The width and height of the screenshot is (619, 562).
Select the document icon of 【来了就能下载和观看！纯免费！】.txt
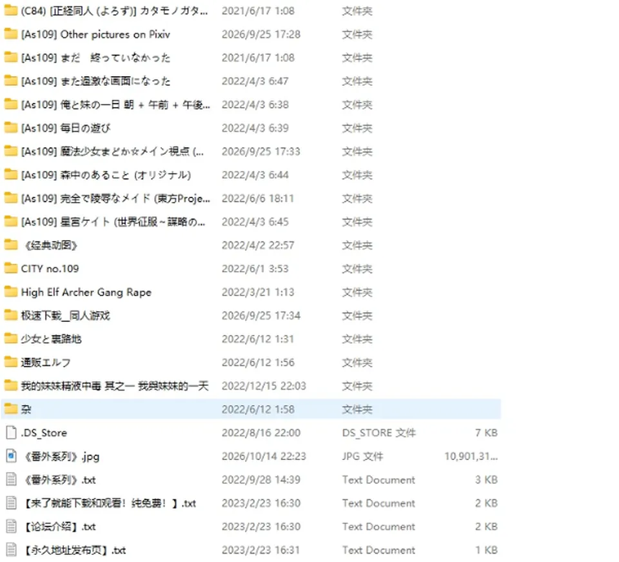(11, 503)
